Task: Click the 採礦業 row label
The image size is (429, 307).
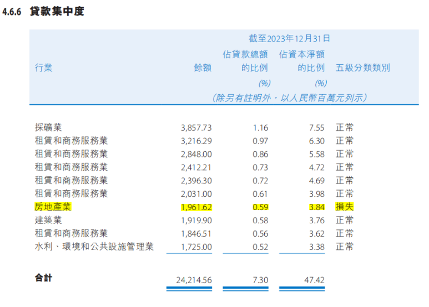Action: (48, 127)
